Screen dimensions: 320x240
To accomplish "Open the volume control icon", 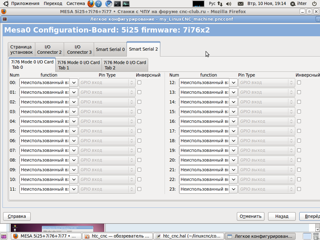I will point(229,4).
